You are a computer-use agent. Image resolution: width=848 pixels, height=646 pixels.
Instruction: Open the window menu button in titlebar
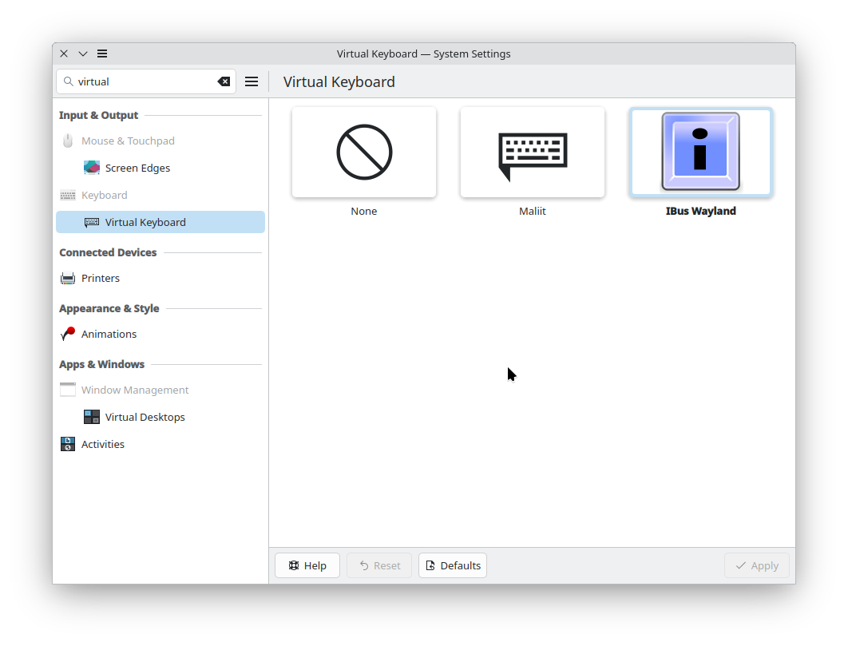(102, 54)
